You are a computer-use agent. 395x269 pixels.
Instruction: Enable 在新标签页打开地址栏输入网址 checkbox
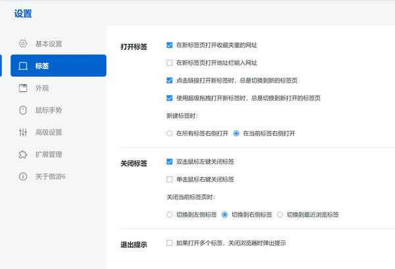coord(170,63)
